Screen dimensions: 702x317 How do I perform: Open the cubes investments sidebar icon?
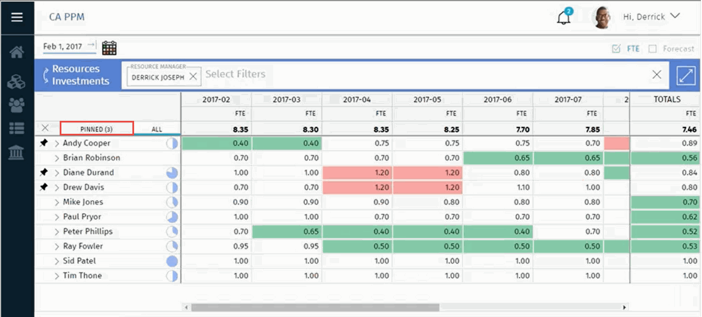[17, 82]
